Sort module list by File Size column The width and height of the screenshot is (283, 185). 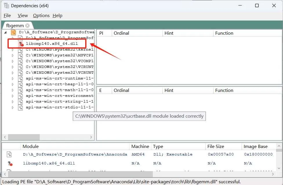[x=224, y=147]
